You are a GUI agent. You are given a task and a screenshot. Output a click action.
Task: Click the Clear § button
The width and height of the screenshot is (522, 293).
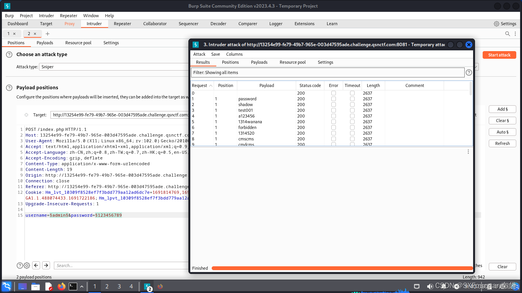(x=503, y=121)
